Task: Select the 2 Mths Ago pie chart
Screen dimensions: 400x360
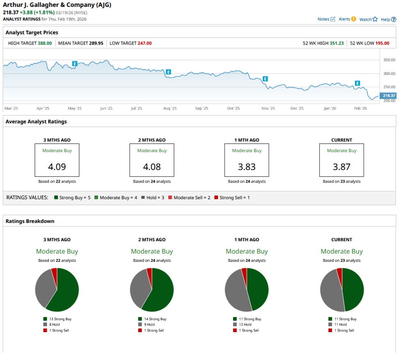Action: point(152,290)
